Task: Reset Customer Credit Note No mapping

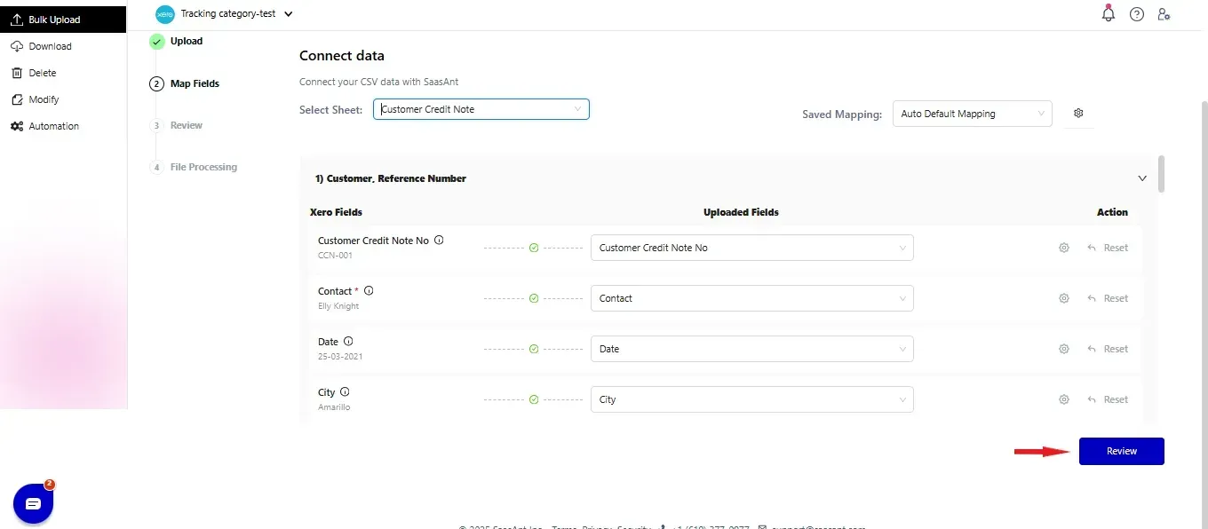Action: [1108, 248]
